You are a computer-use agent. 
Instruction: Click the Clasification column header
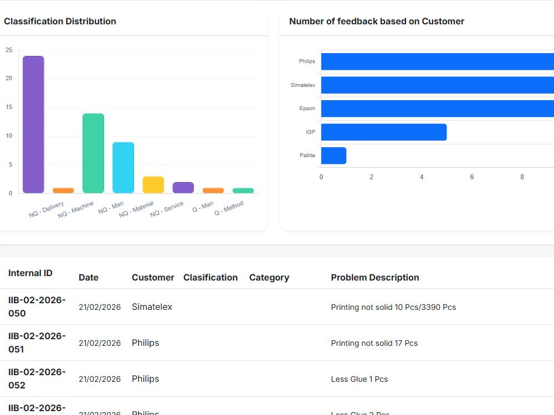pyautogui.click(x=211, y=277)
